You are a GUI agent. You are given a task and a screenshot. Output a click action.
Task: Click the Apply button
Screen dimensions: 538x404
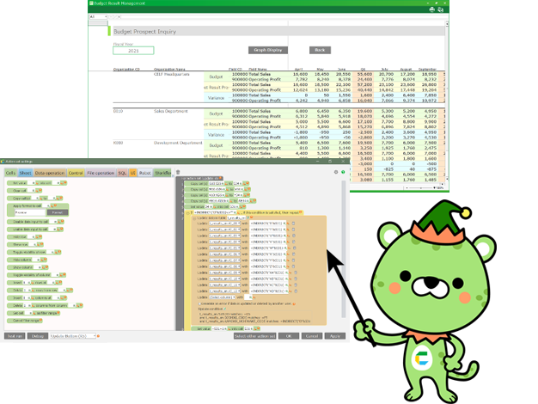click(x=335, y=336)
